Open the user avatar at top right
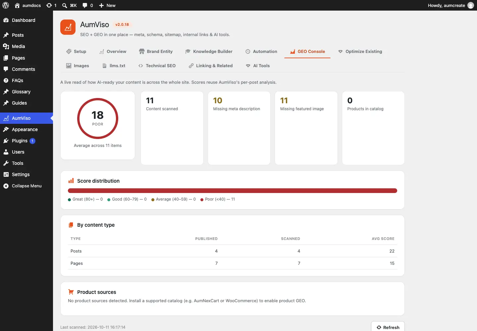This screenshot has width=477, height=331. (x=471, y=5)
